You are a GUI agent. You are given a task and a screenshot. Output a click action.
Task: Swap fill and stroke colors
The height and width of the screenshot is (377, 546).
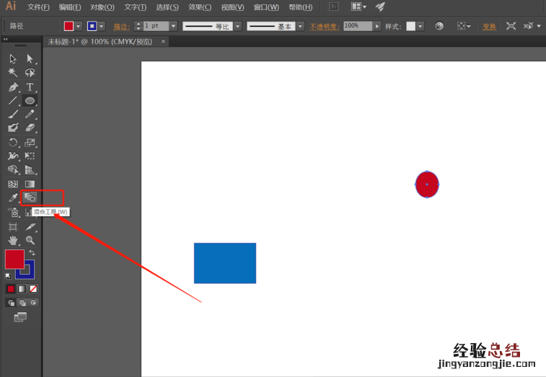click(x=32, y=253)
